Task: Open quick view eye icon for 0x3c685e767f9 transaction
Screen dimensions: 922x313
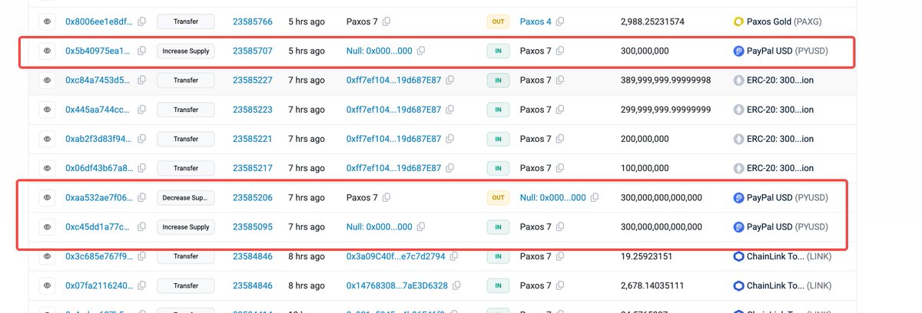Action: tap(47, 256)
